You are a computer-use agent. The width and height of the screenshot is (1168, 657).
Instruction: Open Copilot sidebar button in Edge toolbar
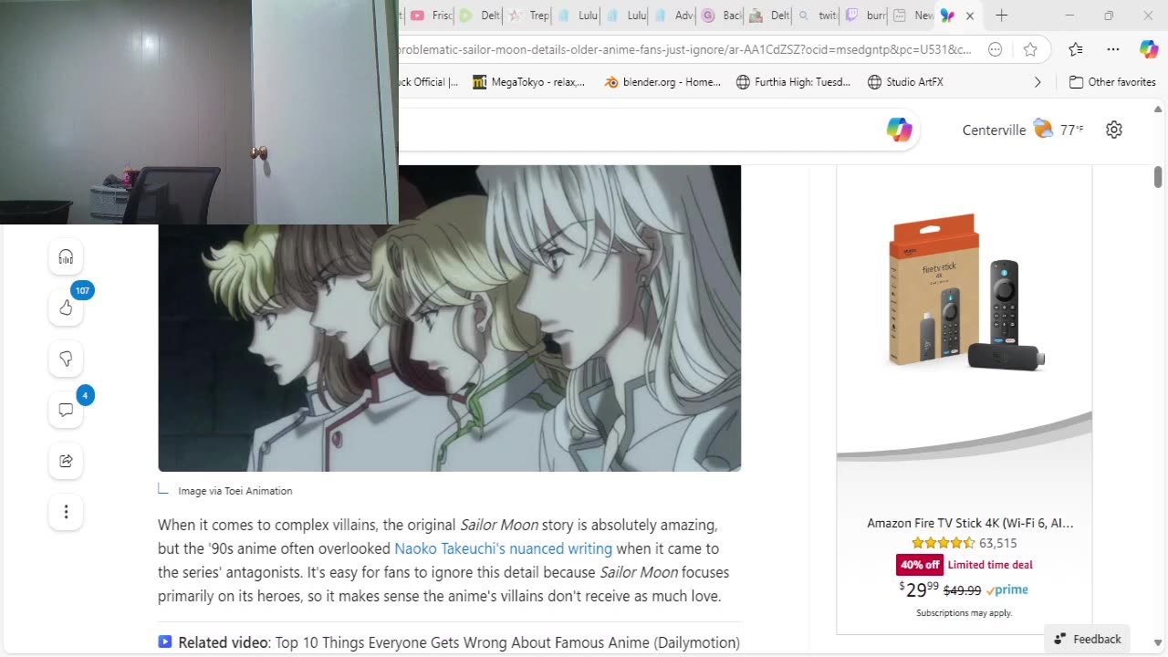1149,49
